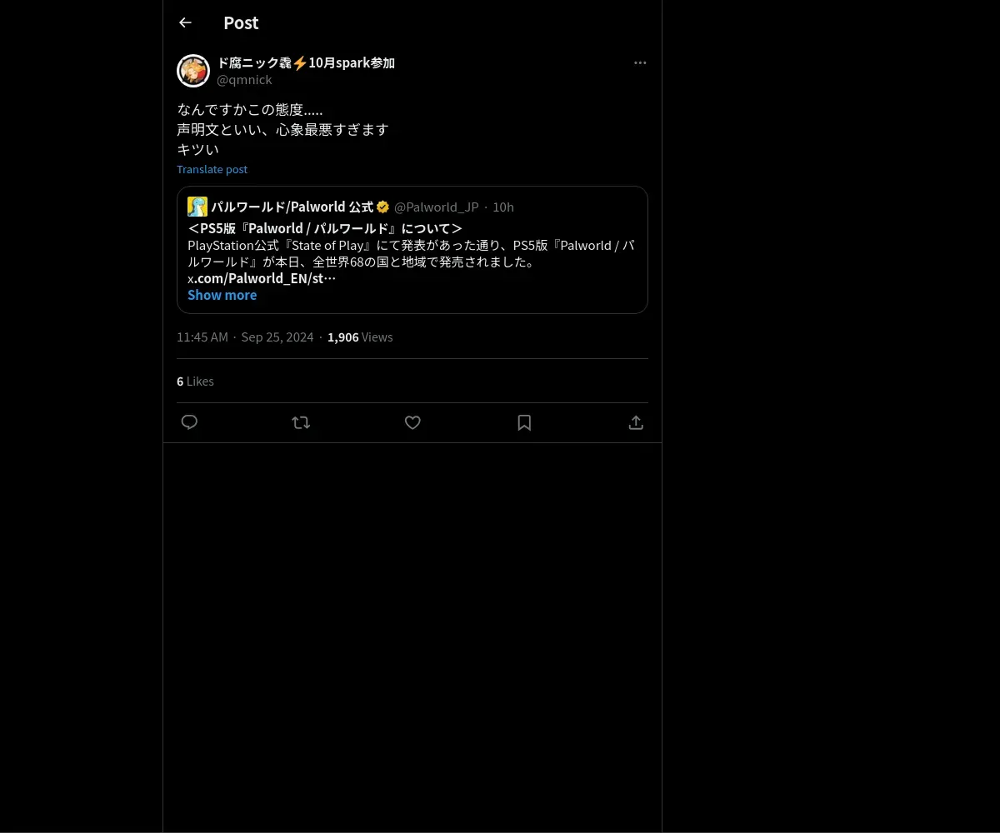Translate post link

click(x=212, y=169)
